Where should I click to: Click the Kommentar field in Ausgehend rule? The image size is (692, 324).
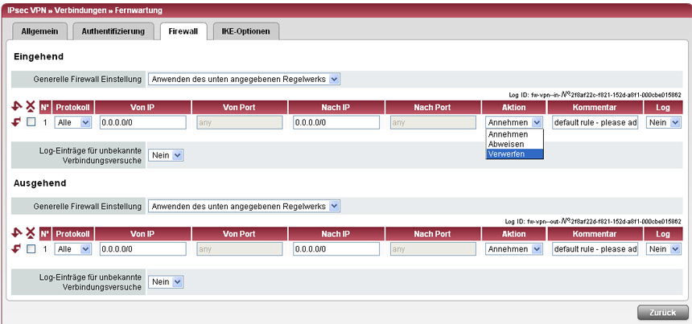[595, 249]
